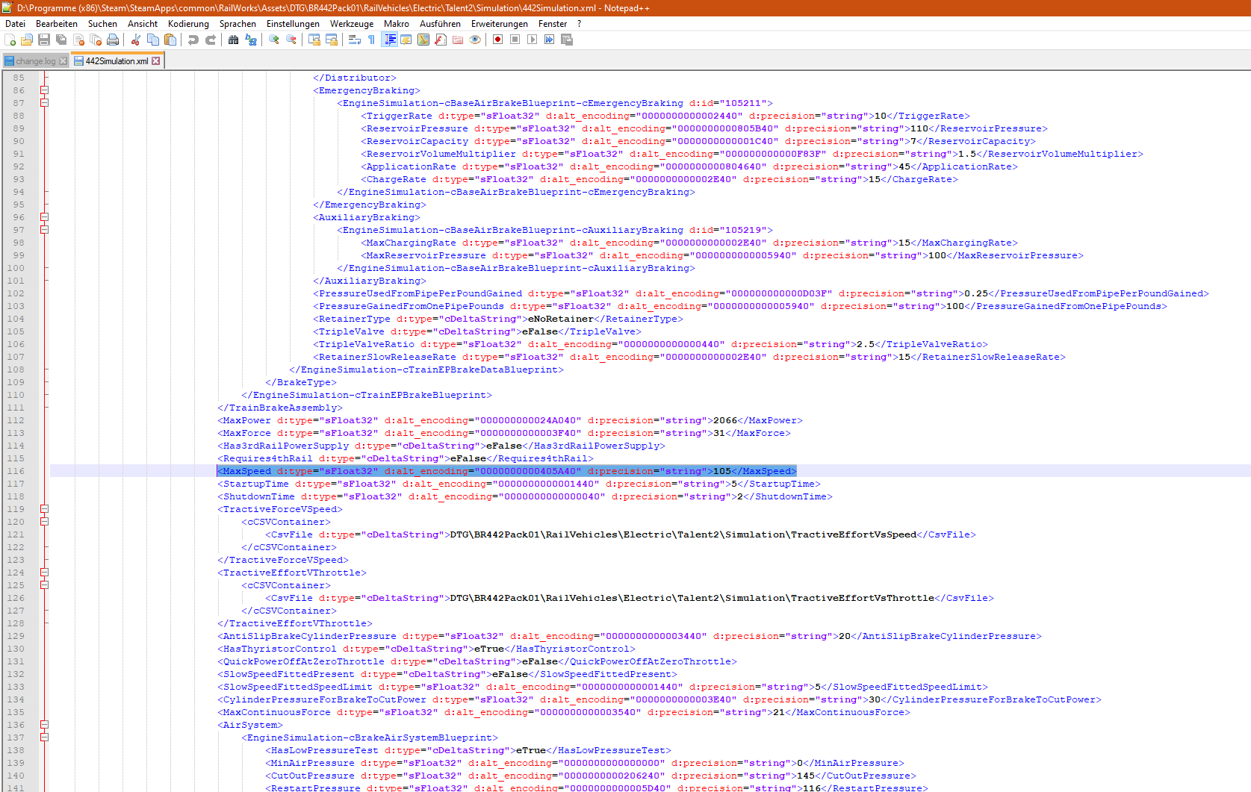Click the Save file toolbar icon

[44, 40]
